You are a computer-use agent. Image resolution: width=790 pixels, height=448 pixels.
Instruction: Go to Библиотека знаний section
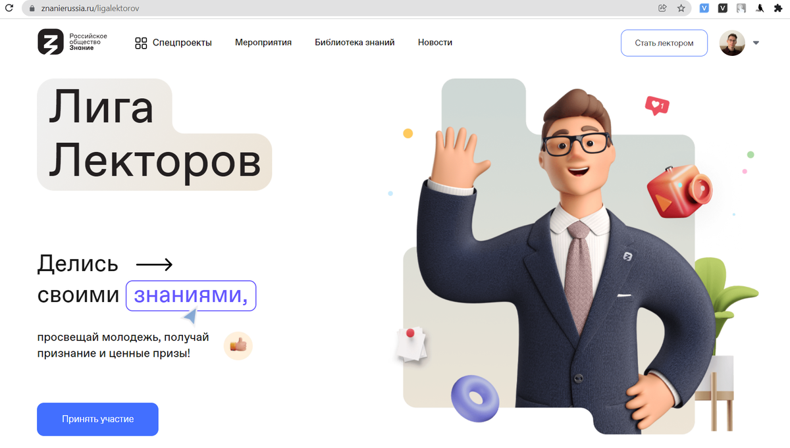pyautogui.click(x=355, y=42)
